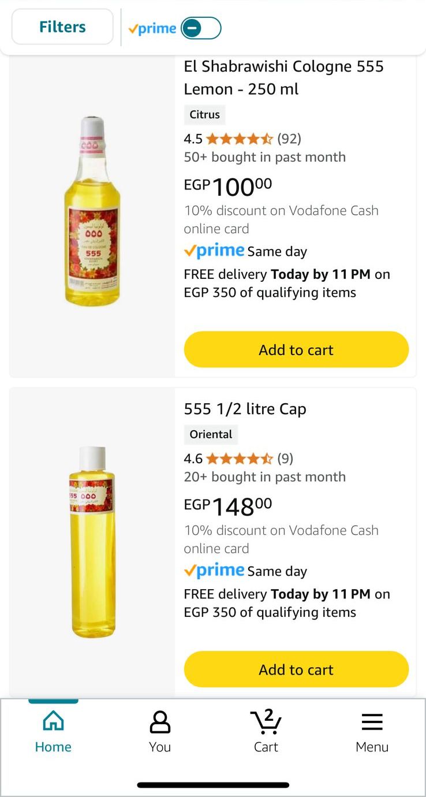Select the Oriental scent tag
Viewport: 426px width, 797px height.
211,434
